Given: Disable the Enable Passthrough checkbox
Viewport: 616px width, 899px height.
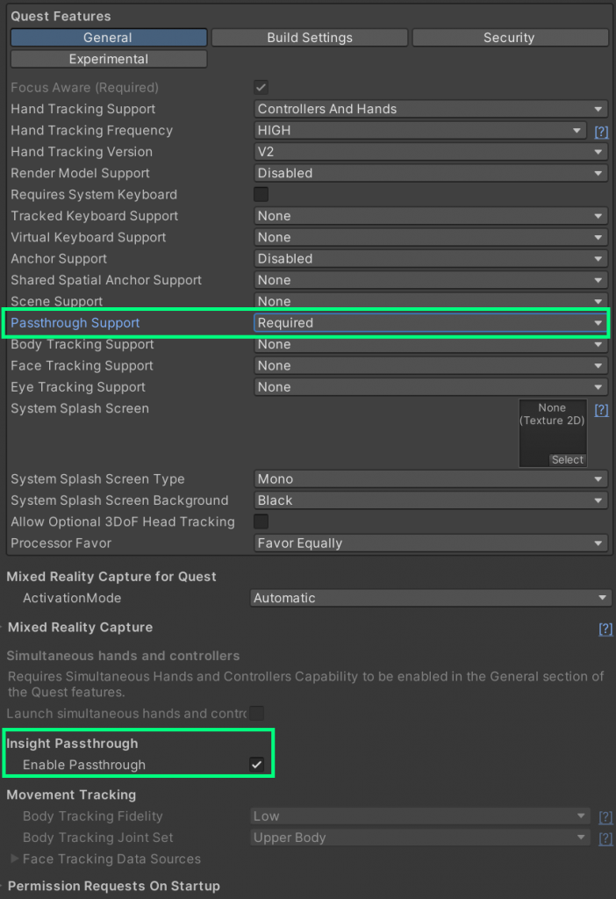Looking at the screenshot, I should point(256,764).
